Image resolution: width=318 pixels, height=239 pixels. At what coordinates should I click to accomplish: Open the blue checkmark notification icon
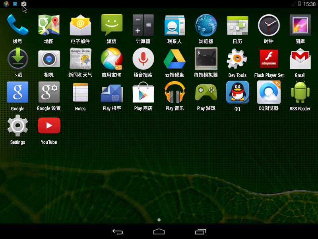[15, 4]
